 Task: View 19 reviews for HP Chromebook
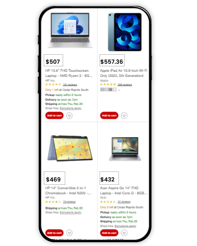(x=69, y=202)
